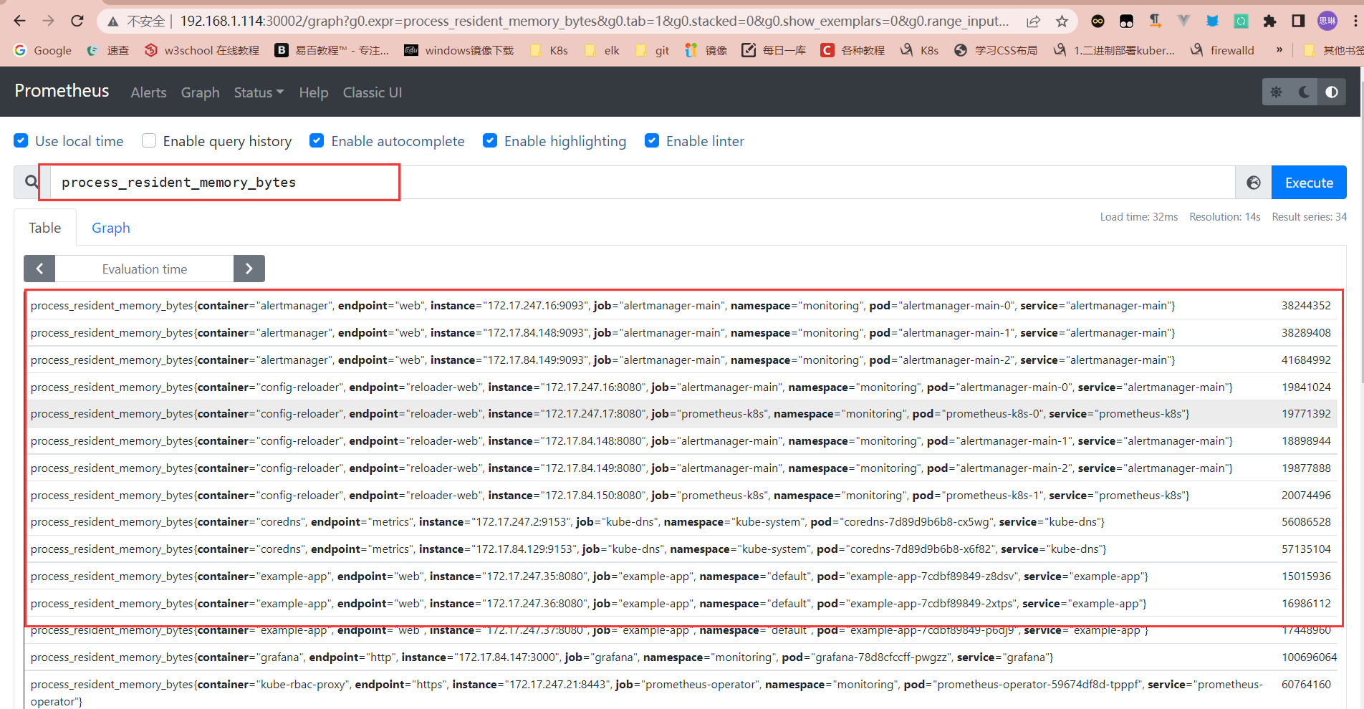Screen dimensions: 1364x709
Task: Reload the current page
Action: pos(77,21)
